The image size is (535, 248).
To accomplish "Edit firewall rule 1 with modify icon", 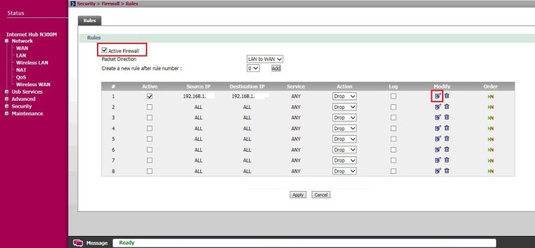I will click(x=438, y=96).
